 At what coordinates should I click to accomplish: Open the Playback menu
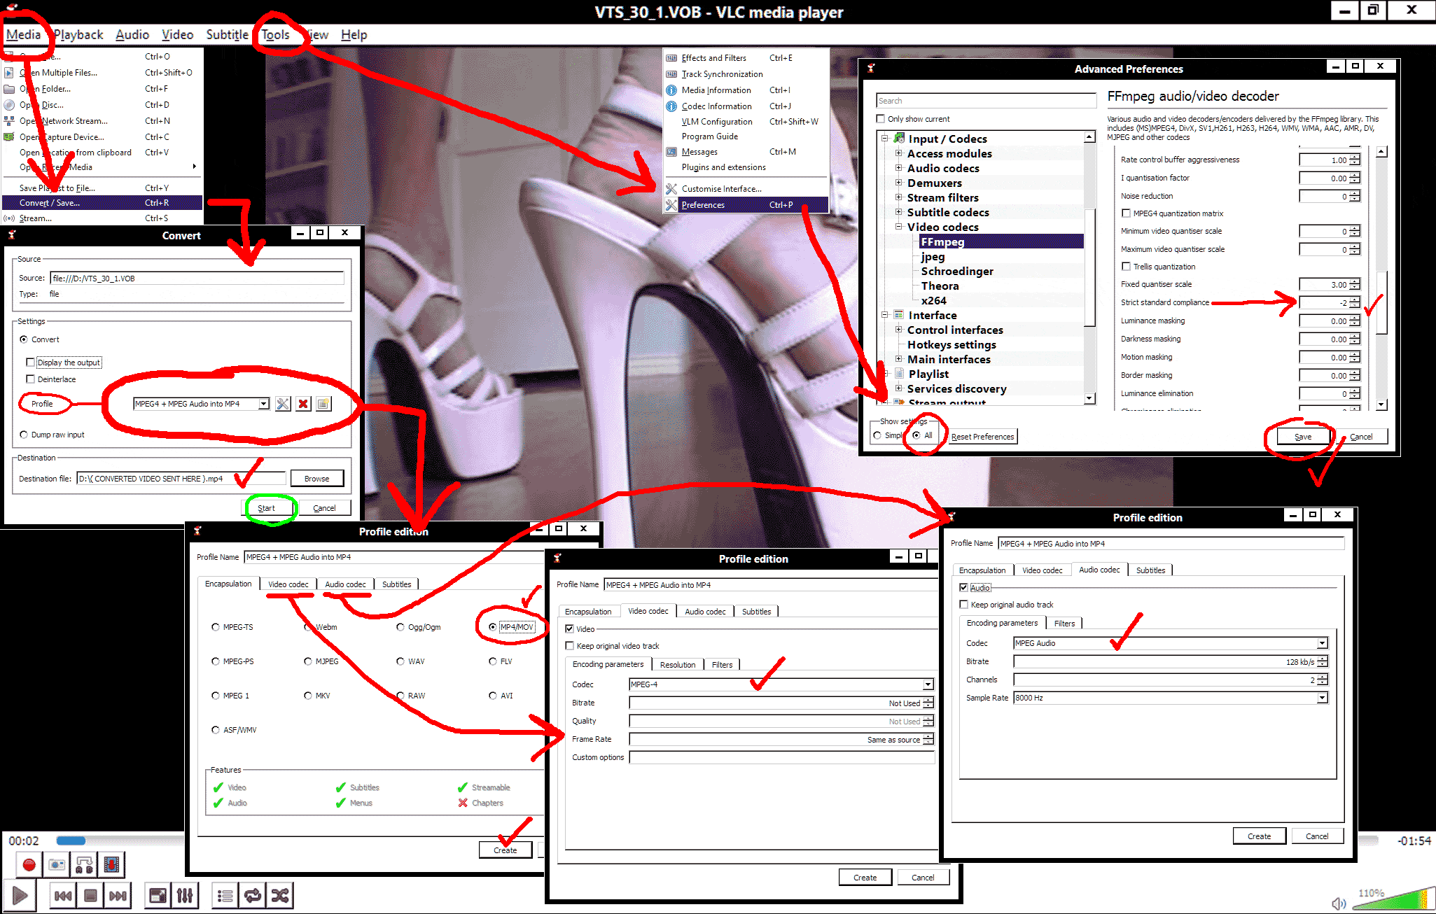coord(78,34)
